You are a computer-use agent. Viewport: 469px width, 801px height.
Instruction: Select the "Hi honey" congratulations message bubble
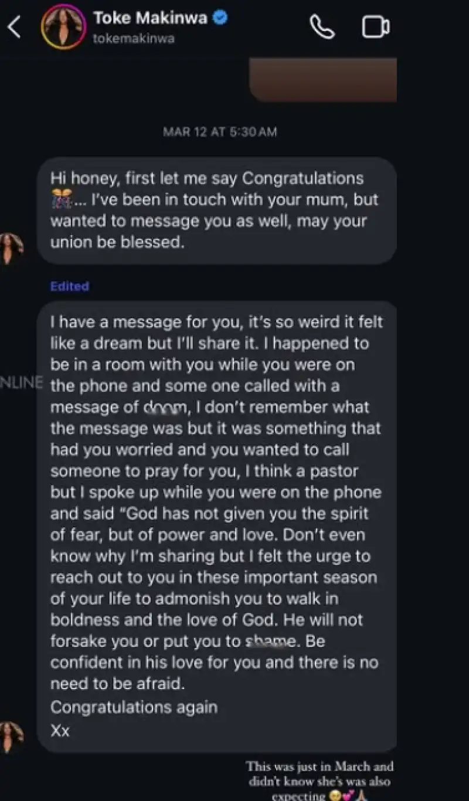coord(217,210)
